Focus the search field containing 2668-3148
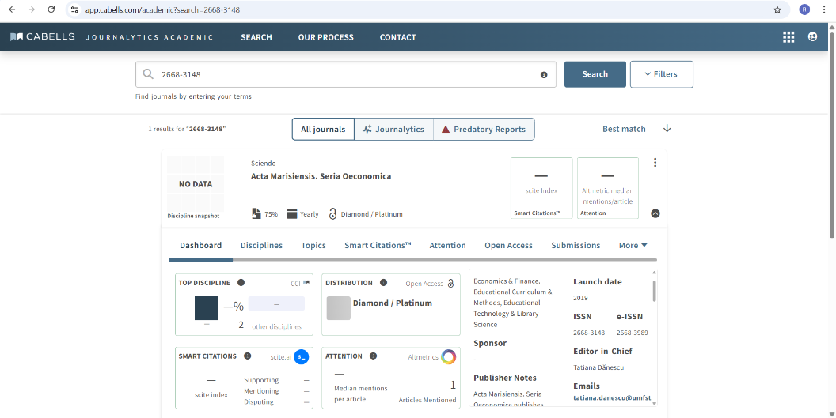Screen dimensions: 836x418 pos(345,74)
